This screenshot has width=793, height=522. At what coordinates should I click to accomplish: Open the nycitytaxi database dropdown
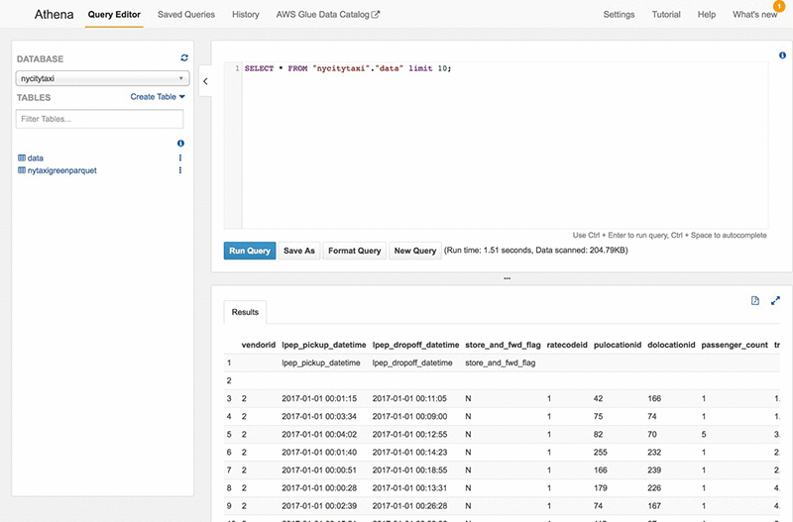pyautogui.click(x=102, y=77)
